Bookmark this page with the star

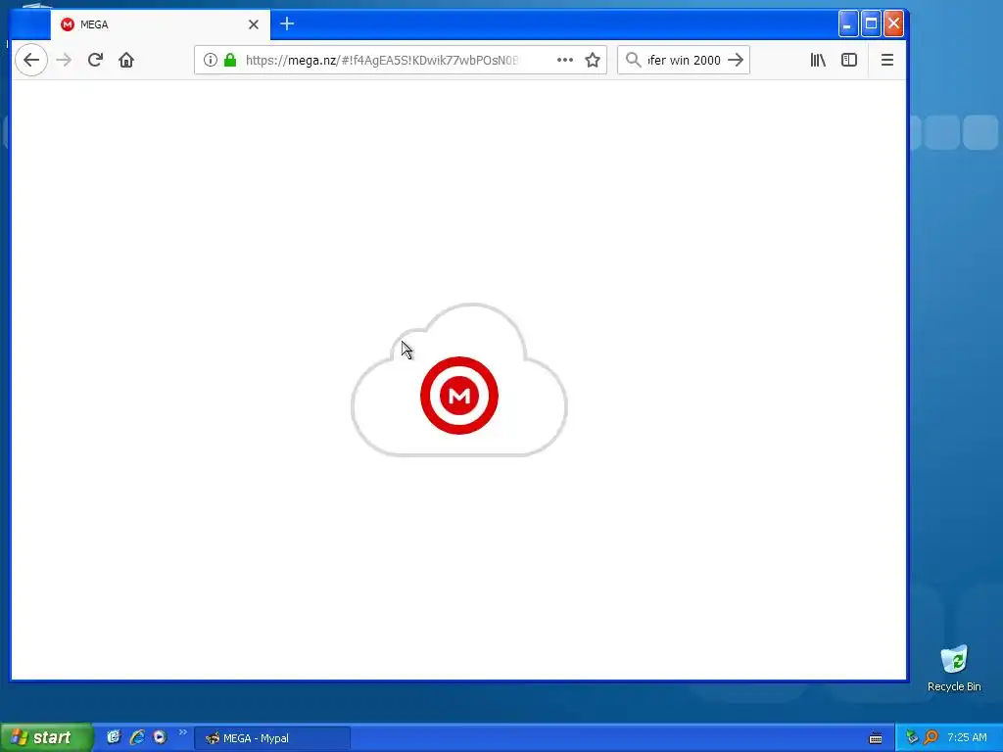coord(593,60)
